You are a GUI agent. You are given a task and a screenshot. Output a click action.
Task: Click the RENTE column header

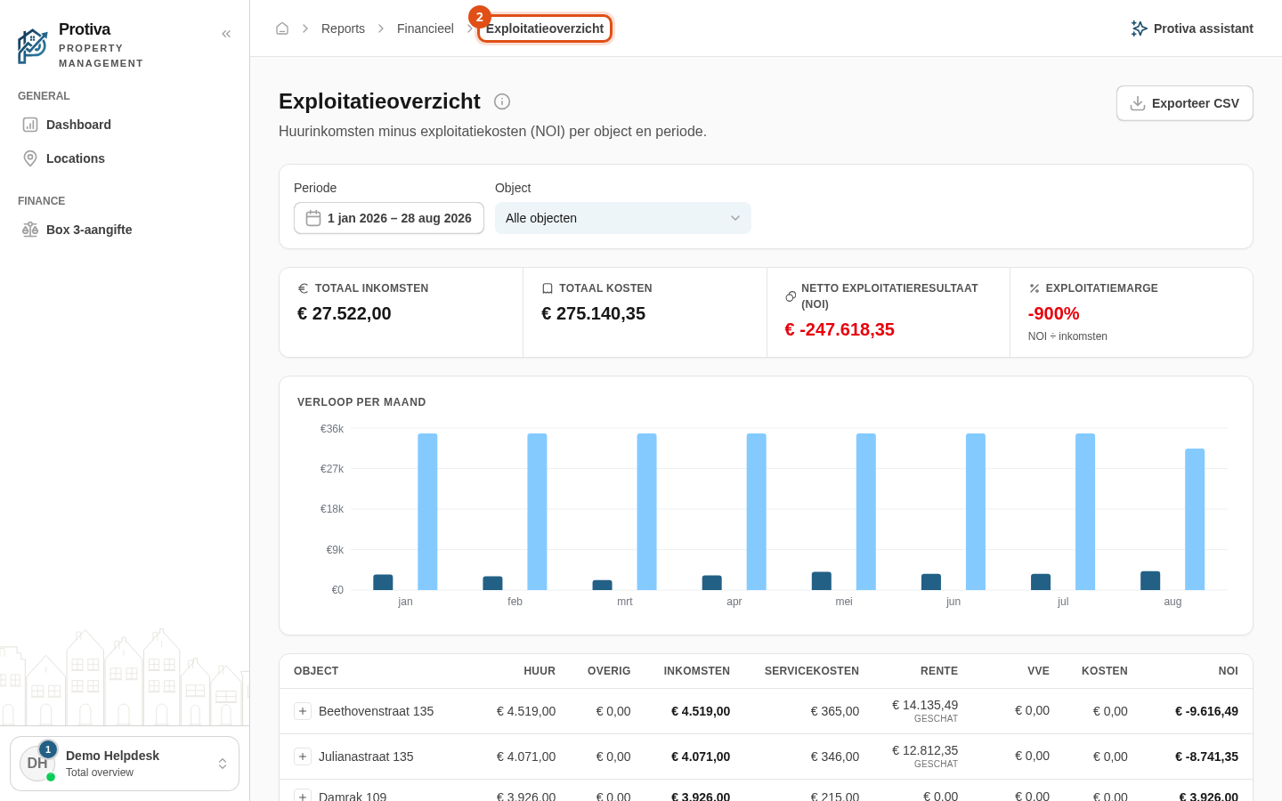tap(939, 671)
